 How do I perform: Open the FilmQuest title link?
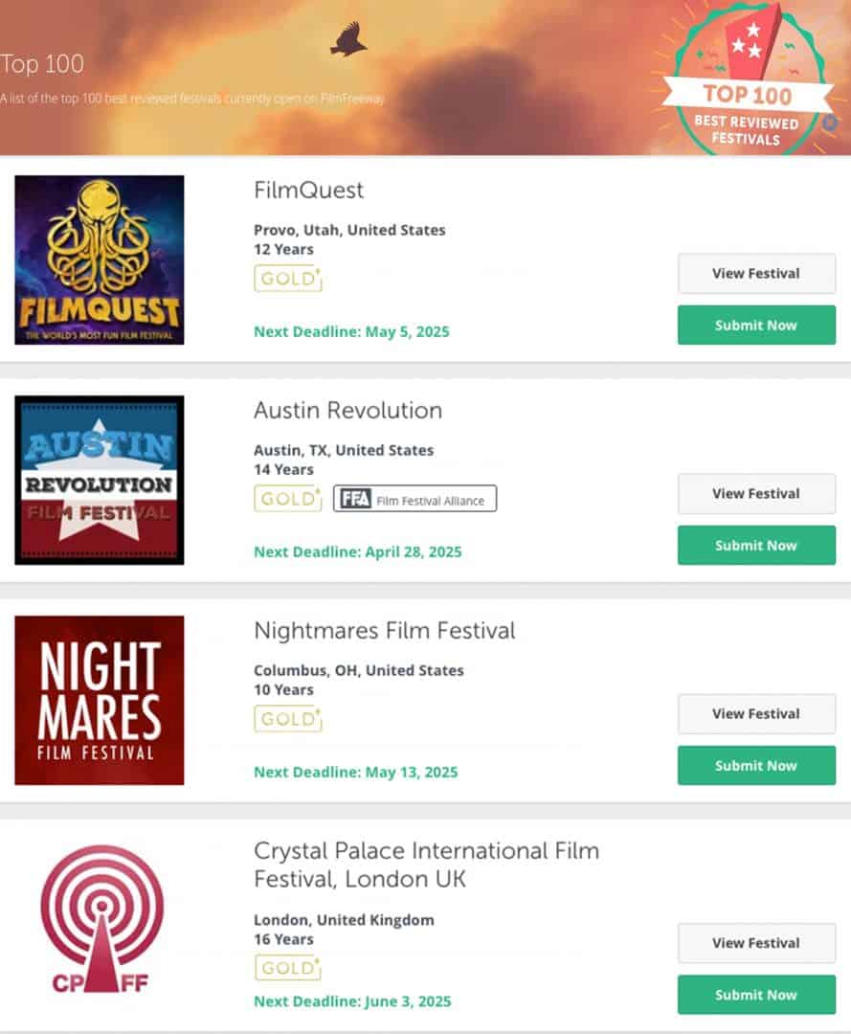click(308, 191)
